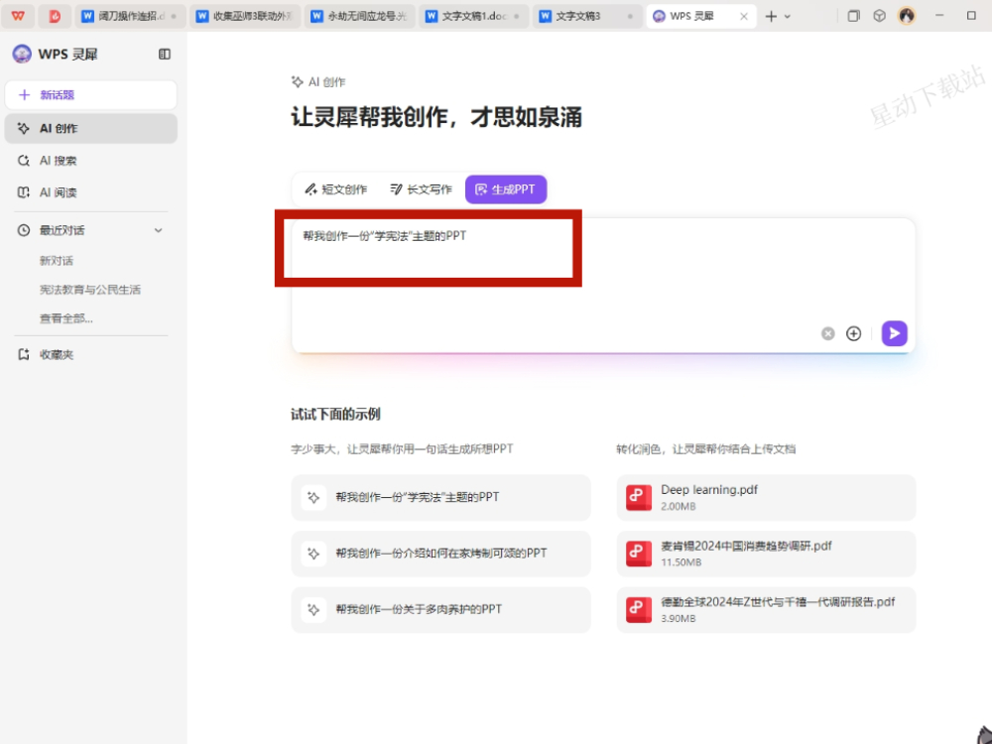The height and width of the screenshot is (744, 992).
Task: Collapse the 最近对话 section chevron
Action: pyautogui.click(x=158, y=230)
